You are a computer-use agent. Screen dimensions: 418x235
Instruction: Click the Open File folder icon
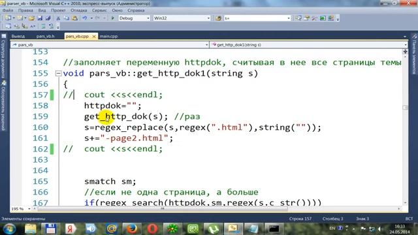point(31,18)
